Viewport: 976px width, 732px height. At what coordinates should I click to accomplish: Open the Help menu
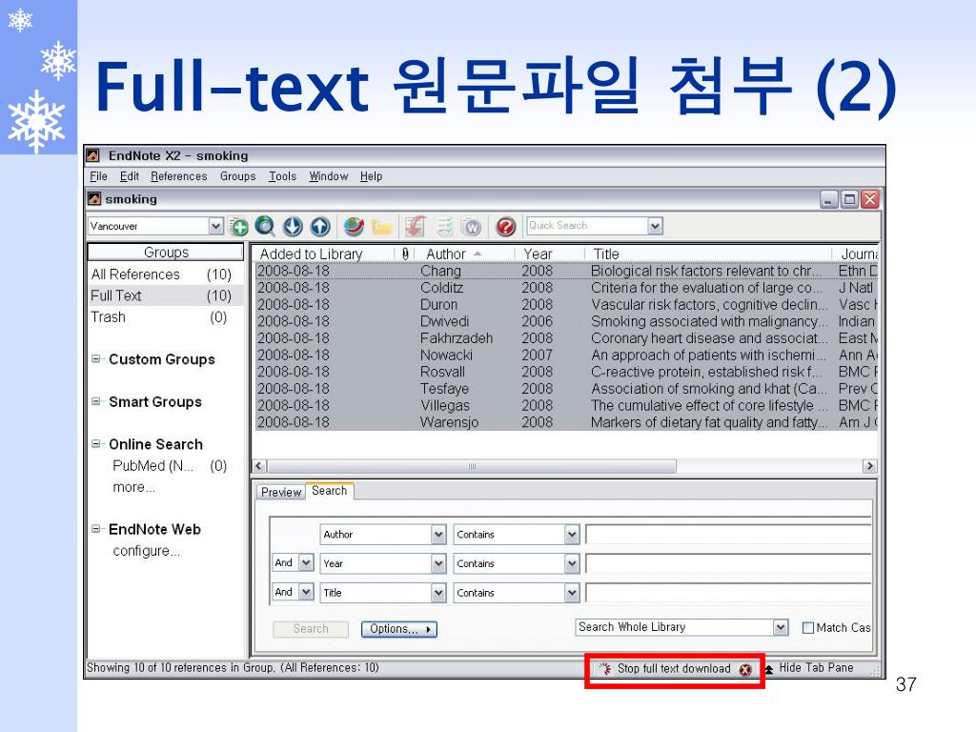(371, 176)
